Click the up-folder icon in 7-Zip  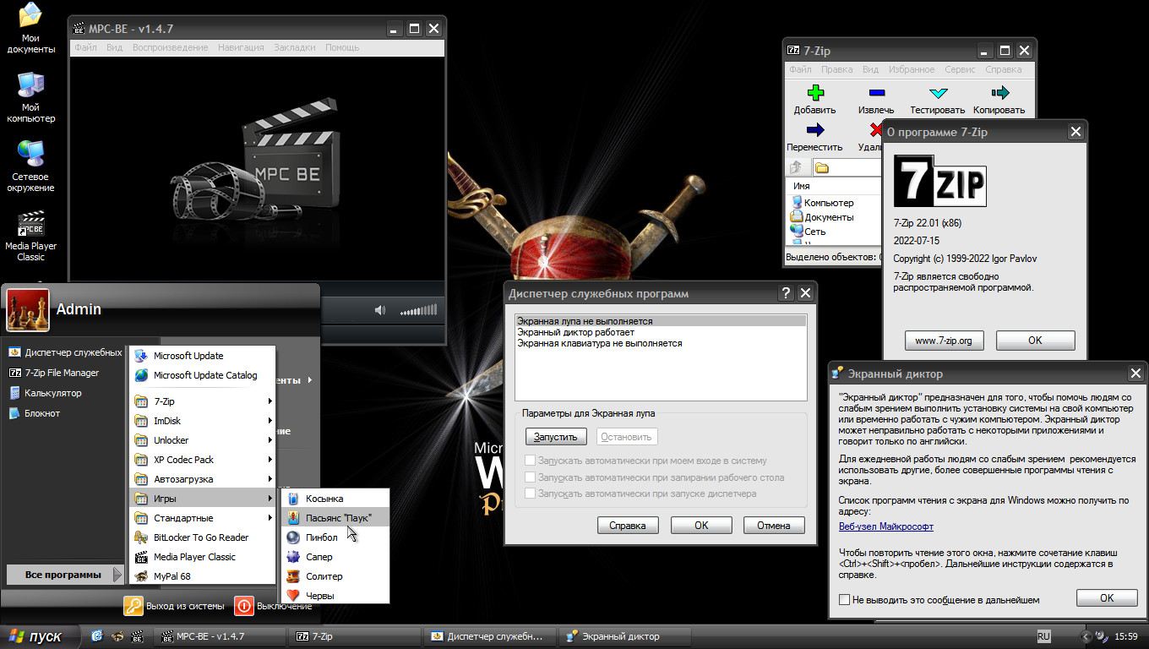click(796, 167)
